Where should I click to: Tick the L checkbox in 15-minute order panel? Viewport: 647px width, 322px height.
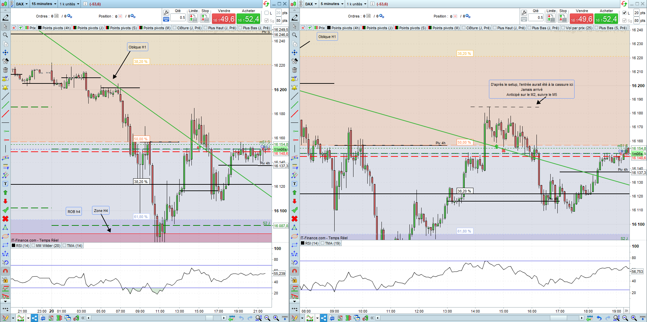pos(267,13)
